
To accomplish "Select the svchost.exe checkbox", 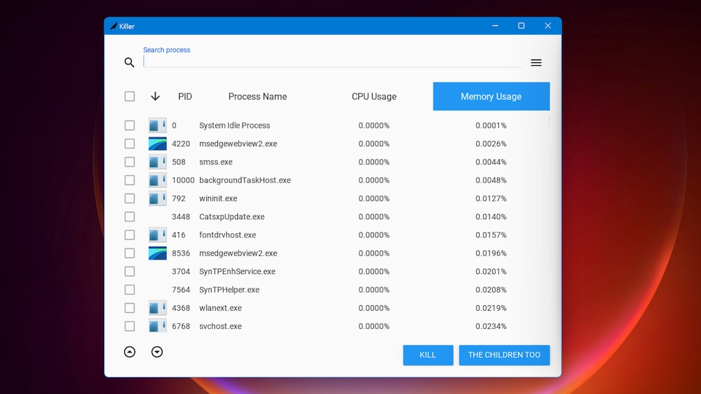I will click(x=130, y=326).
